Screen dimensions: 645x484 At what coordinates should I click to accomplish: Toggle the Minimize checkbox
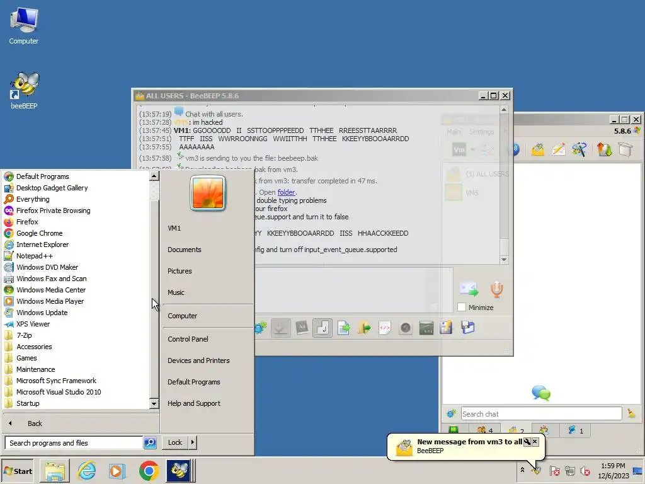462,308
